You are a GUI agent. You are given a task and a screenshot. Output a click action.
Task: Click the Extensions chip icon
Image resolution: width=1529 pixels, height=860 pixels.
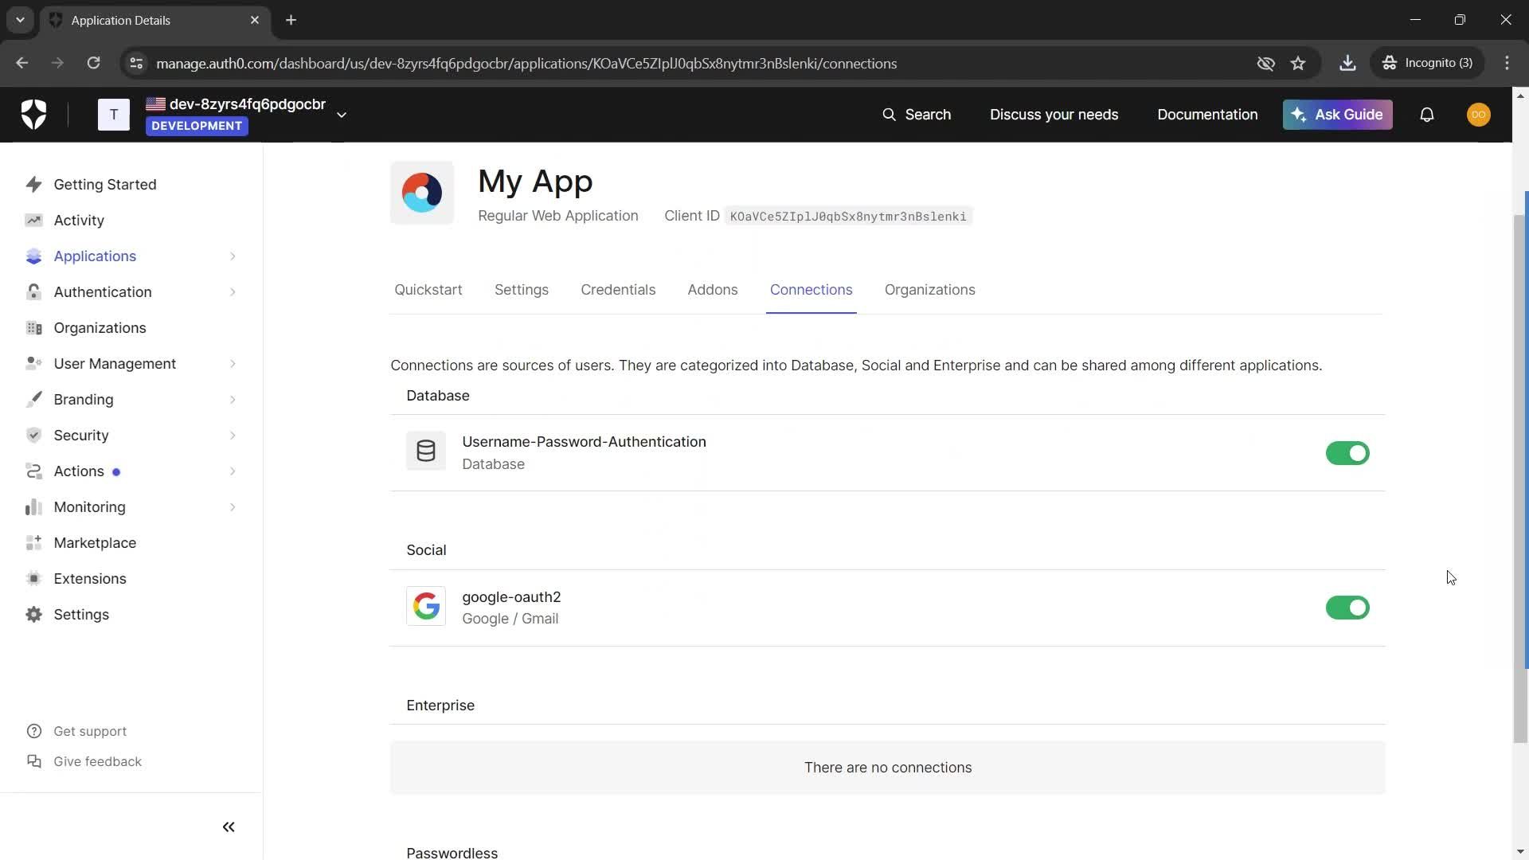tap(33, 579)
